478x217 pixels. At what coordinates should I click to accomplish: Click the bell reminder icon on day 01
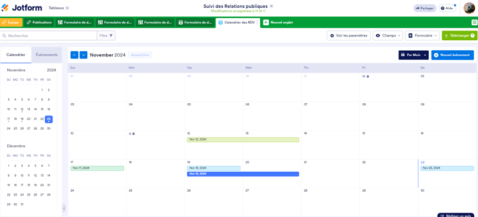(368, 77)
